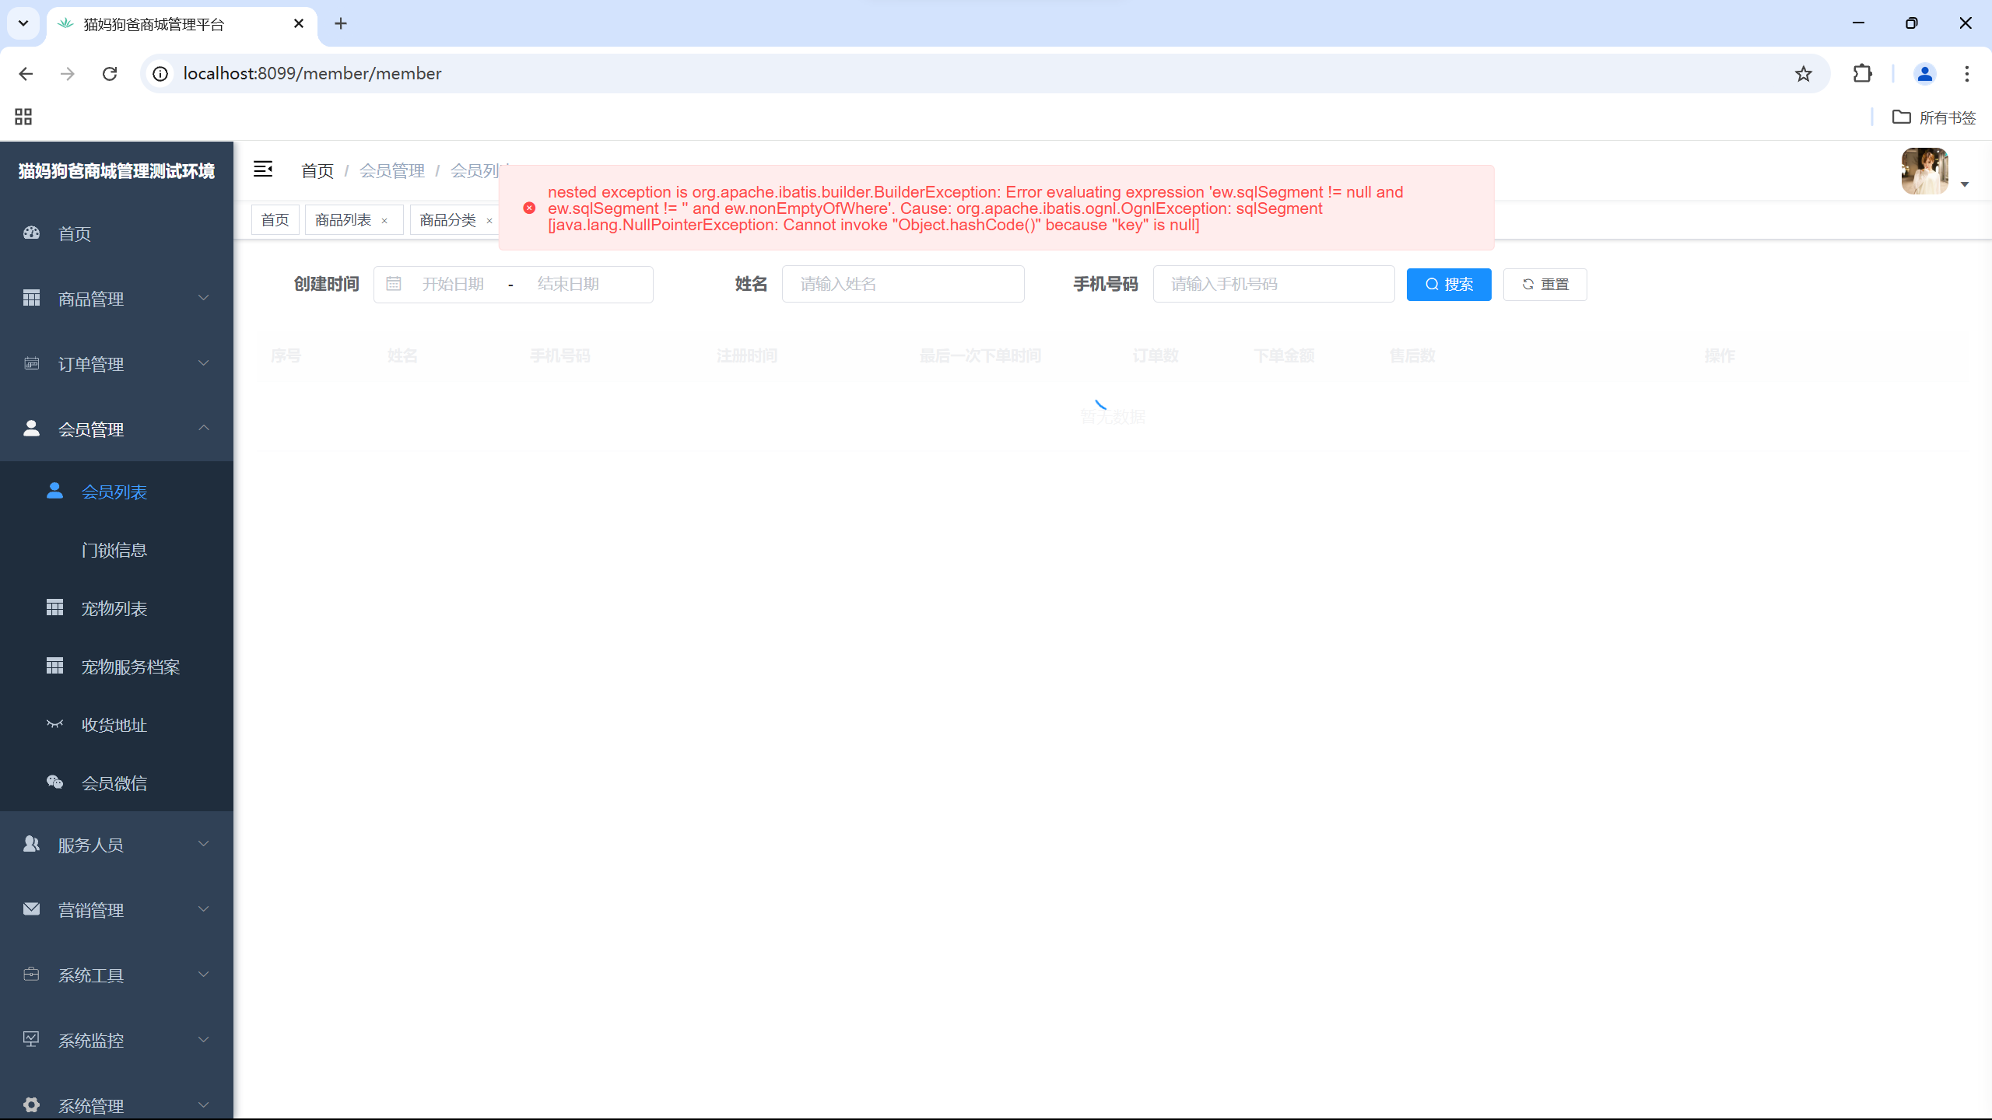
Task: Bookmark this page with star icon
Action: click(1803, 74)
